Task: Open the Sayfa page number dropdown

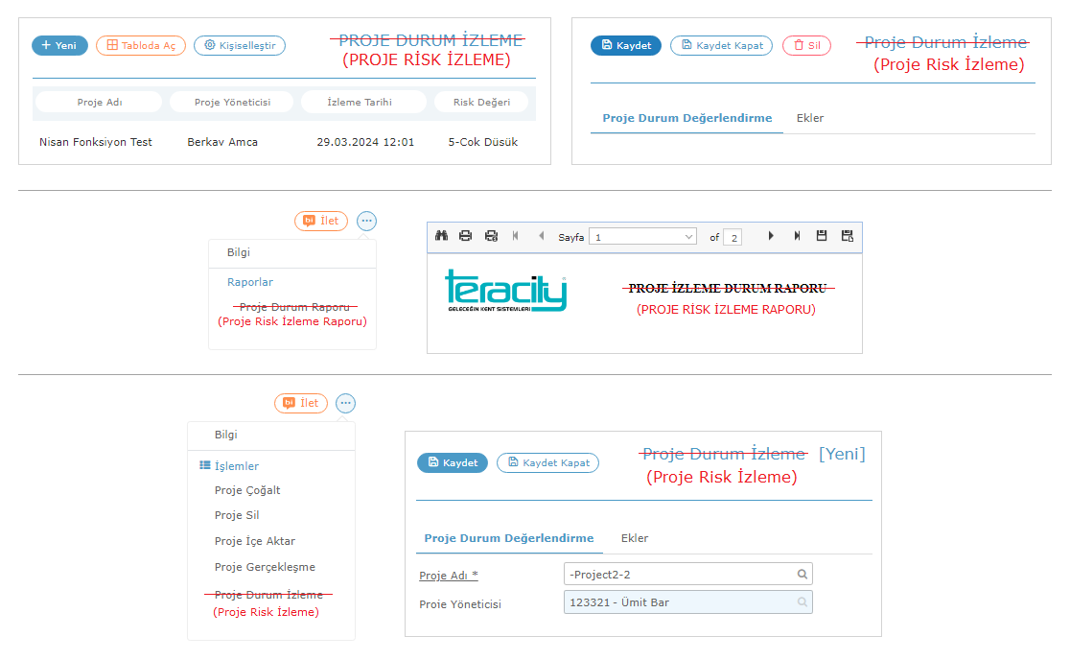Action: pyautogui.click(x=688, y=237)
